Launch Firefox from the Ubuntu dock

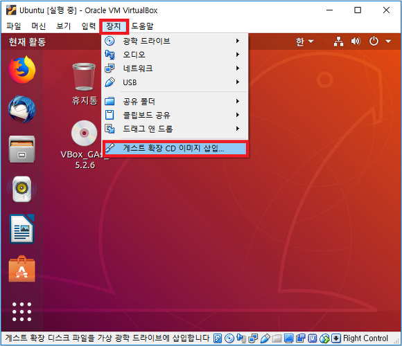21,70
